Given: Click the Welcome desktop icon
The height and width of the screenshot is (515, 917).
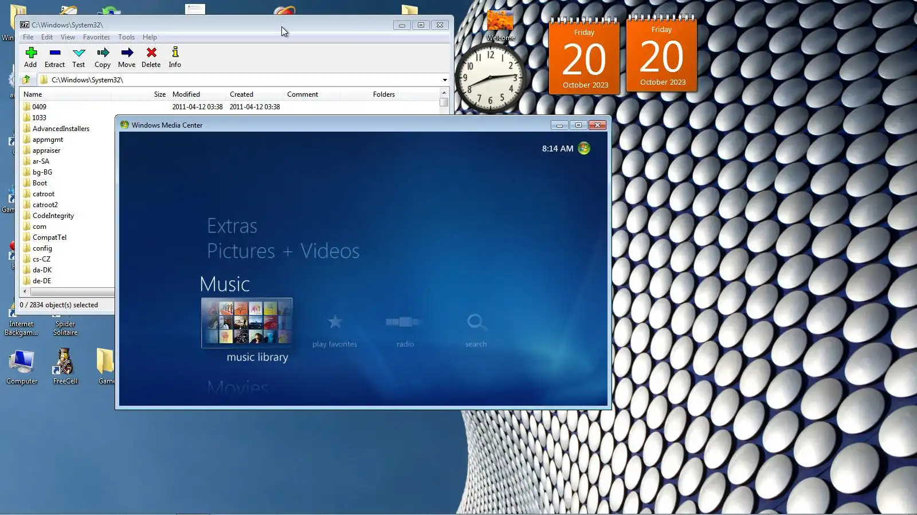Looking at the screenshot, I should tap(501, 26).
